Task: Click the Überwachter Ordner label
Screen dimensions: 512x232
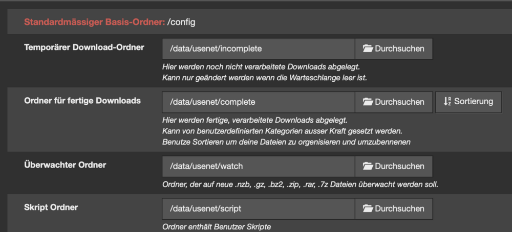Action: coord(65,165)
